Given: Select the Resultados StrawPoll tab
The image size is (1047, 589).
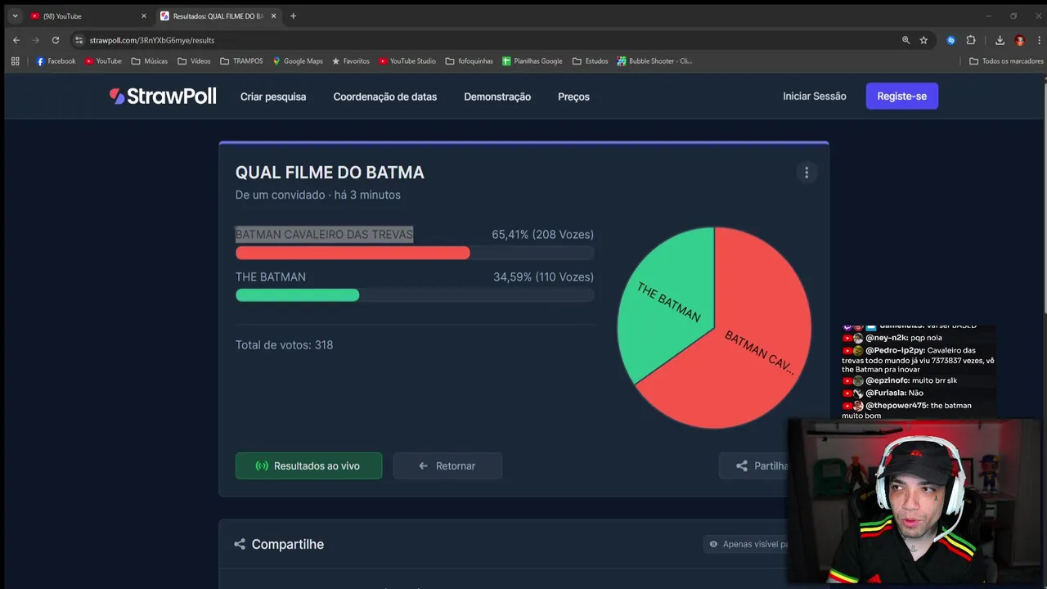Looking at the screenshot, I should (x=219, y=16).
